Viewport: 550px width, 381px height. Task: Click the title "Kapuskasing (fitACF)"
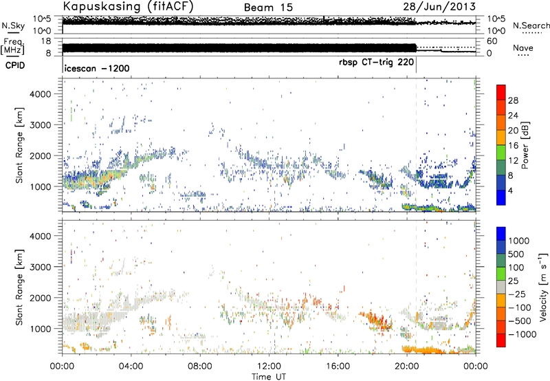[128, 6]
